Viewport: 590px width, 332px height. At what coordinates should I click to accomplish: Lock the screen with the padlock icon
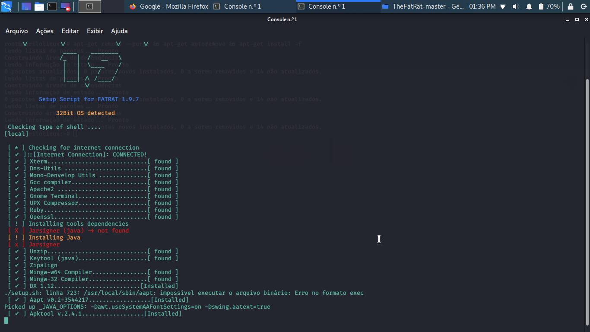tap(571, 6)
